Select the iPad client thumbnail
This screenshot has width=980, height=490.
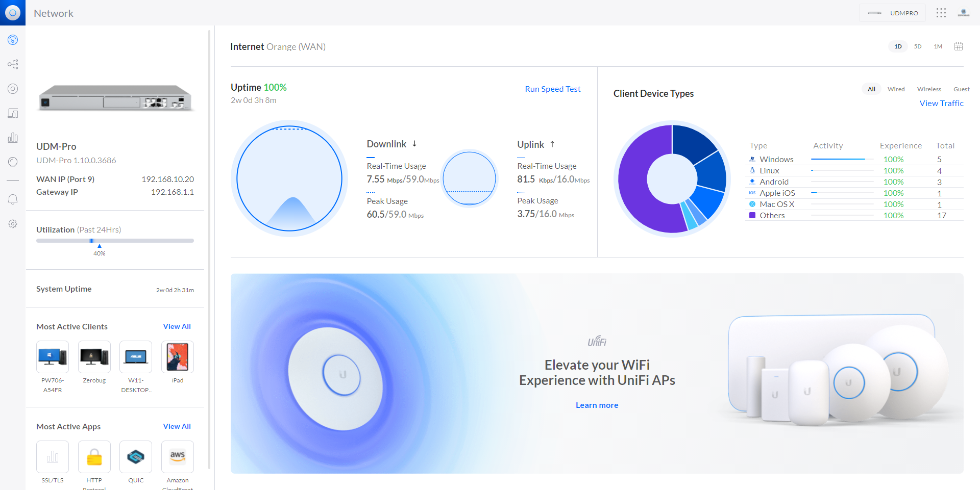pos(178,357)
